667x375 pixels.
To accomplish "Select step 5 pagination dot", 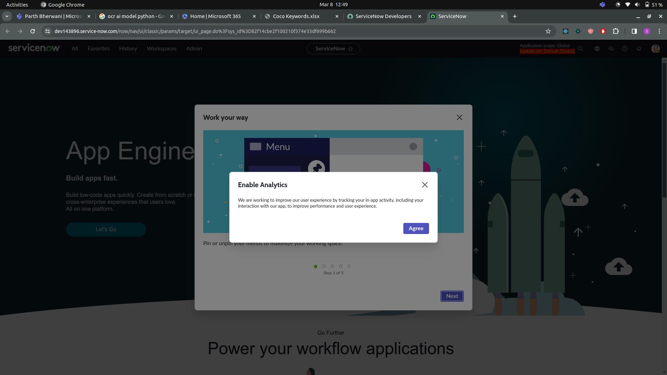I will coord(349,266).
